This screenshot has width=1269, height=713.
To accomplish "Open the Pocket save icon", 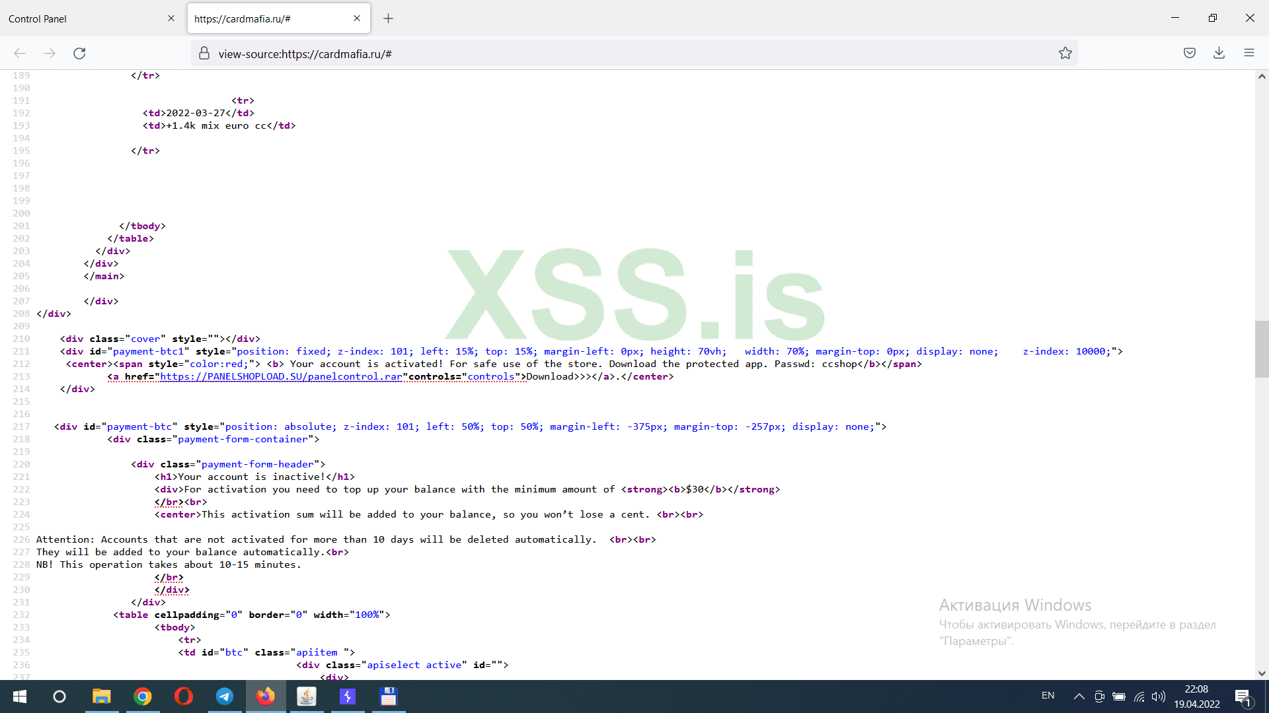I will [1189, 53].
